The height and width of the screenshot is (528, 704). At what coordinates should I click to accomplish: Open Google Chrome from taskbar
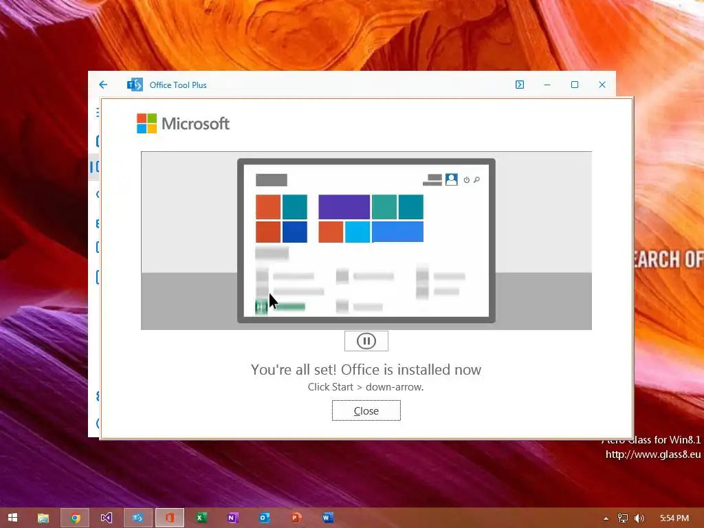[75, 518]
